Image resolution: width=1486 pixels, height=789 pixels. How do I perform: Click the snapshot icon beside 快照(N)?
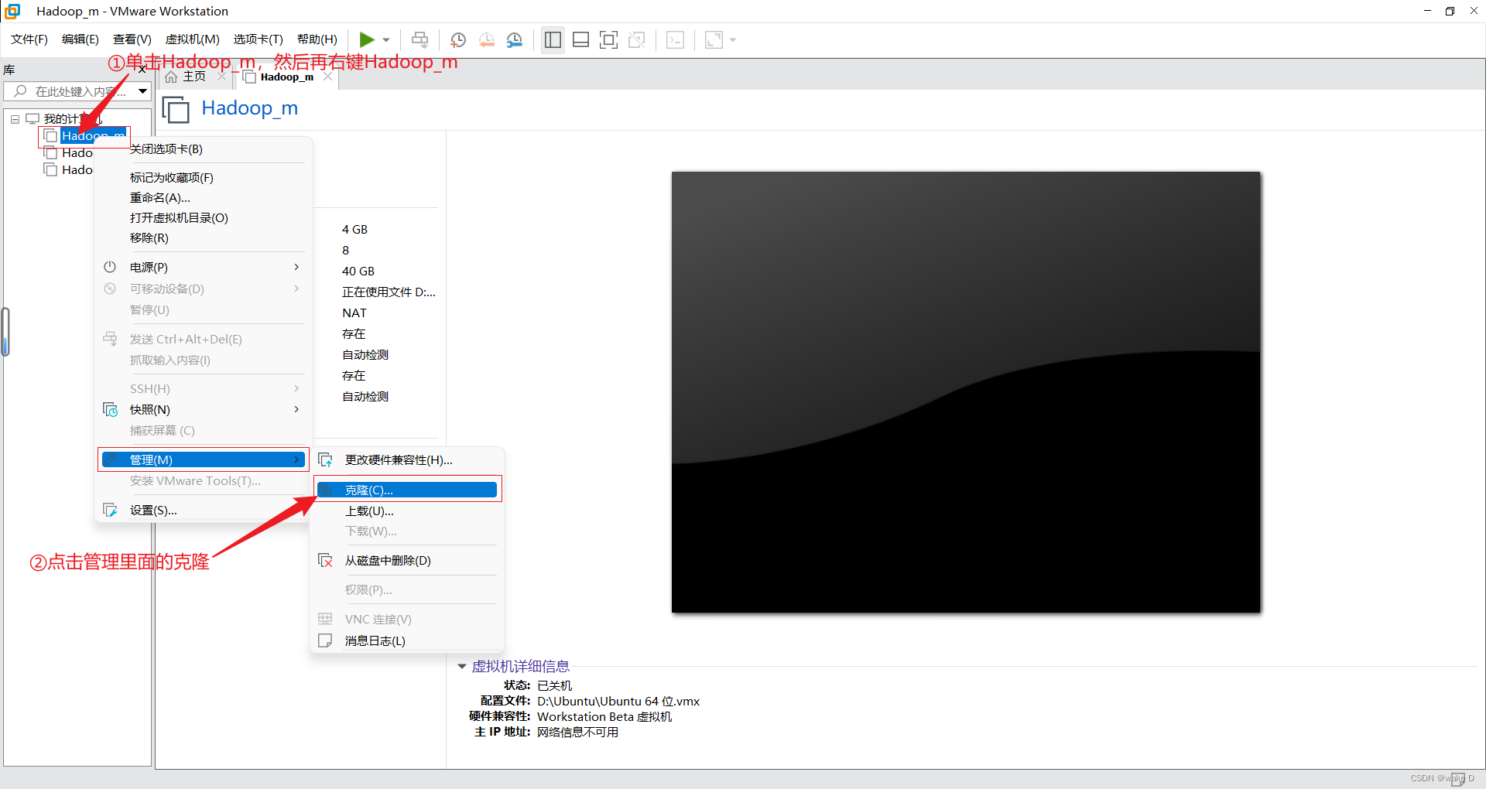(x=110, y=410)
